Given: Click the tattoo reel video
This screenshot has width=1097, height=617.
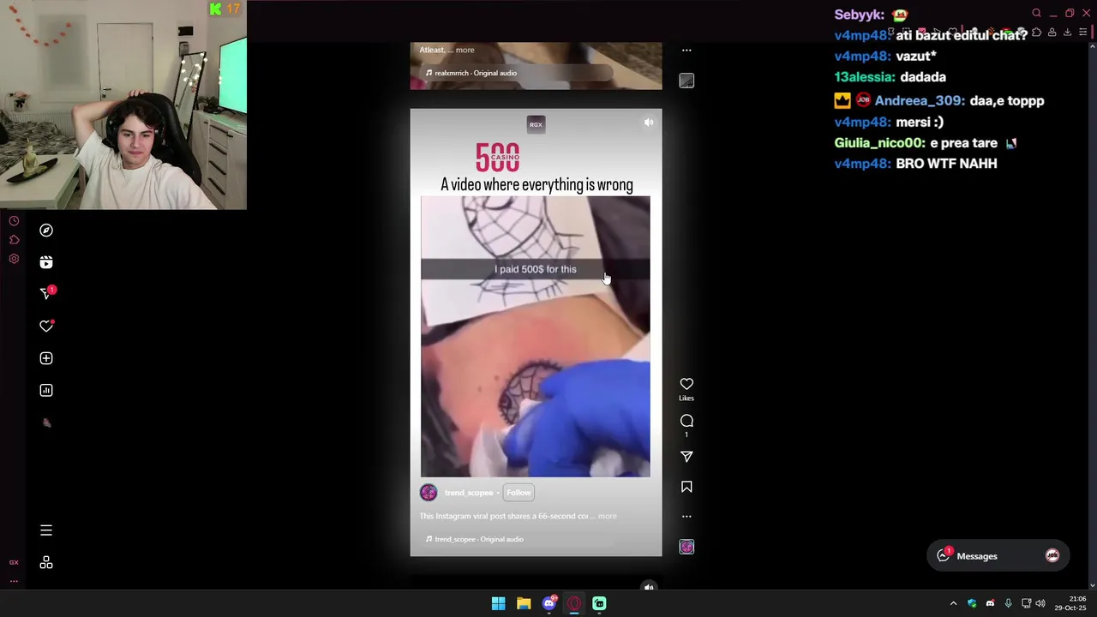Looking at the screenshot, I should pos(536,337).
